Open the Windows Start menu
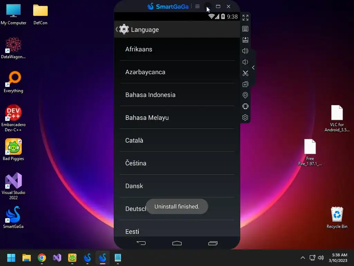Image resolution: width=354 pixels, height=266 pixels. (11, 258)
